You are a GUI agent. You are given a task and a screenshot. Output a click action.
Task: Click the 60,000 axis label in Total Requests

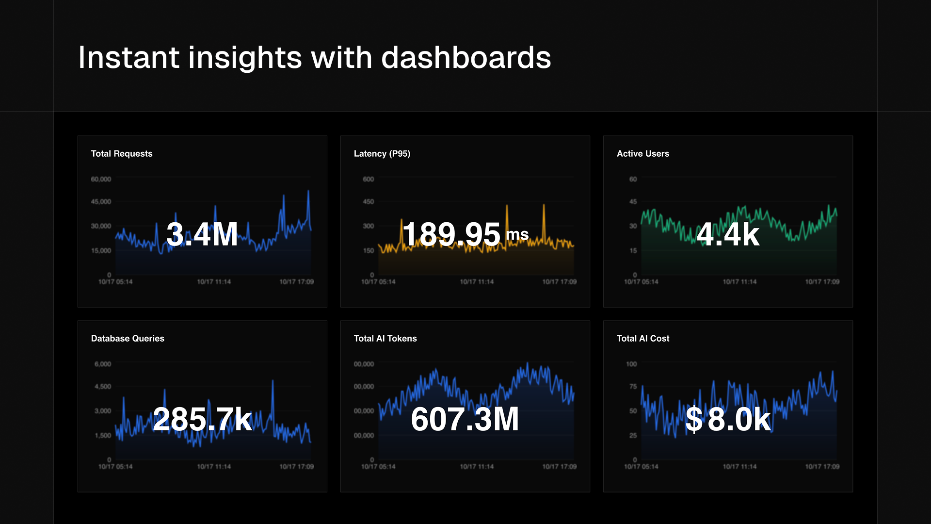101,180
